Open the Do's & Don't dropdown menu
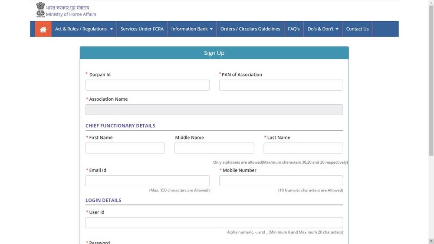434x244 pixels. (323, 29)
